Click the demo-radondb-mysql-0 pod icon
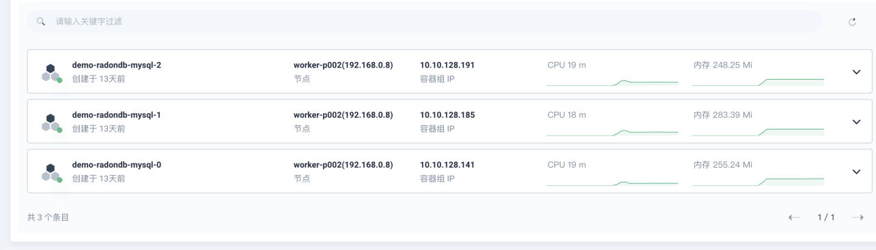The width and height of the screenshot is (876, 250). 51,172
